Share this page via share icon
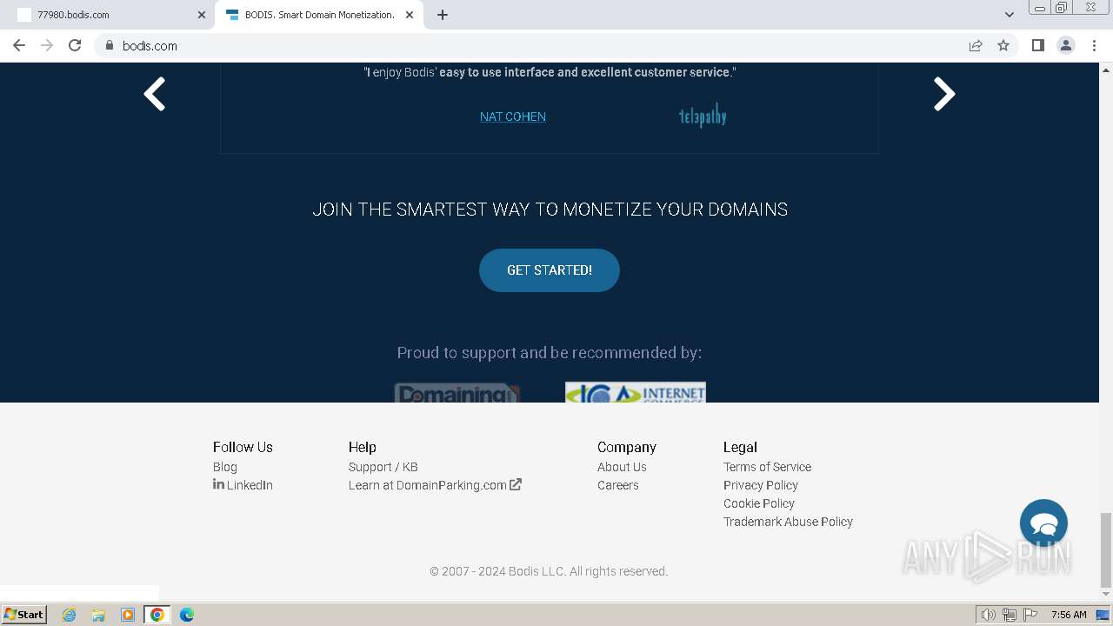This screenshot has width=1113, height=626. [976, 45]
